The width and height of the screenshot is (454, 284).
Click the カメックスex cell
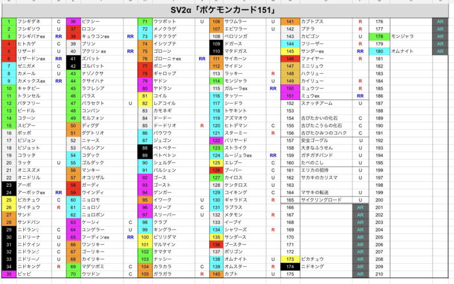tap(34, 81)
